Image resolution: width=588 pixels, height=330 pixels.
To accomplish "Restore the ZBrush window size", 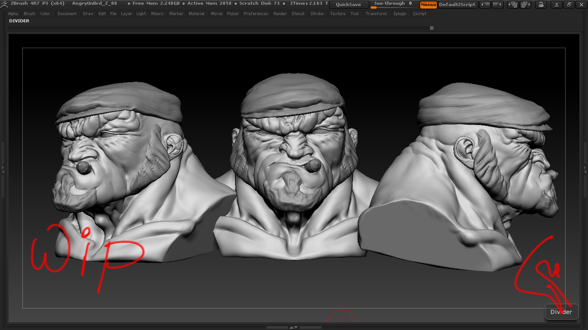I will point(569,5).
